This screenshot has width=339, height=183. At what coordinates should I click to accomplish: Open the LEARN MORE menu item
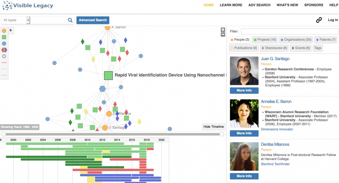coord(231,5)
